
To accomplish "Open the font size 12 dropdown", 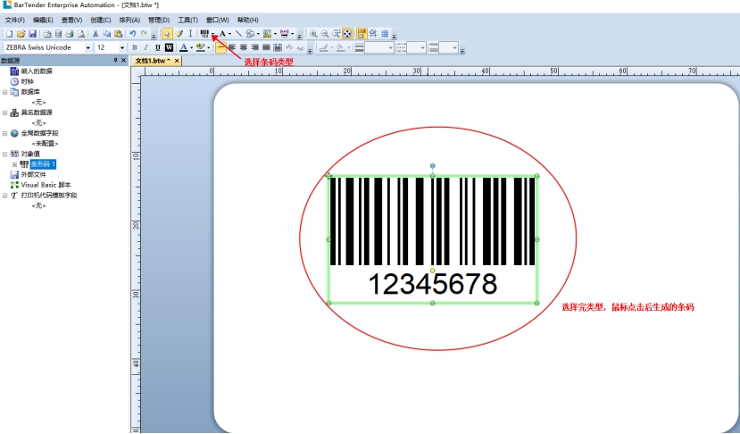I will [x=121, y=47].
